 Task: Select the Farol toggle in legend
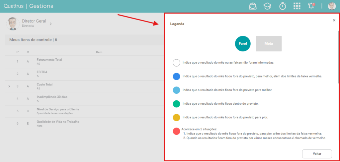pos(243,43)
